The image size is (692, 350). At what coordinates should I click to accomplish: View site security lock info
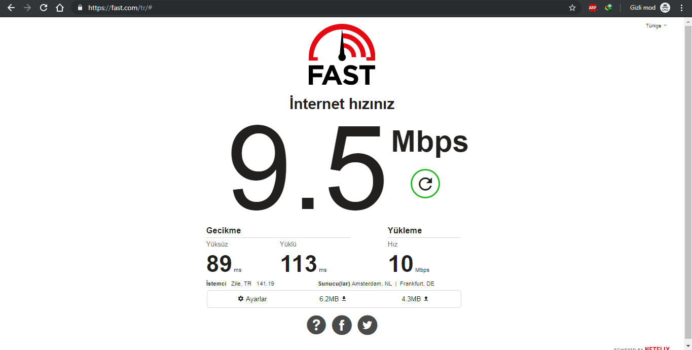[80, 8]
